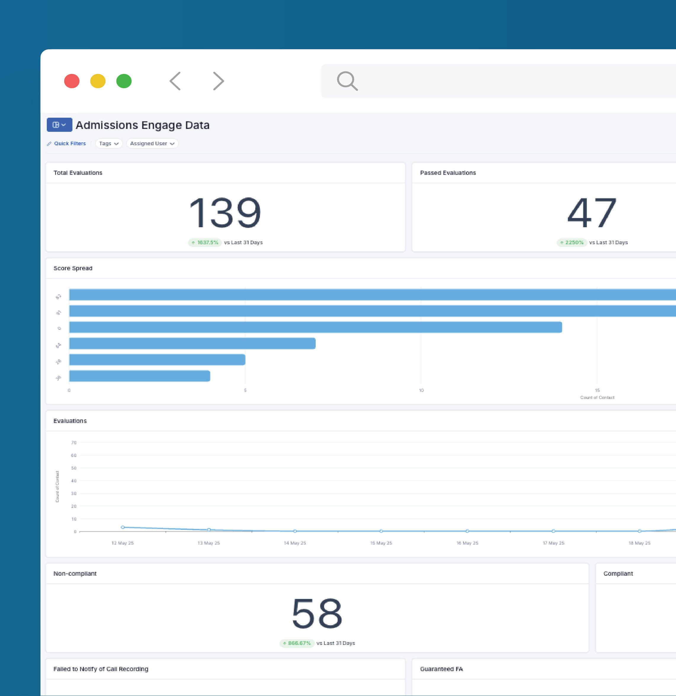676x696 pixels.
Task: Click the green window zoom button
Action: click(124, 81)
